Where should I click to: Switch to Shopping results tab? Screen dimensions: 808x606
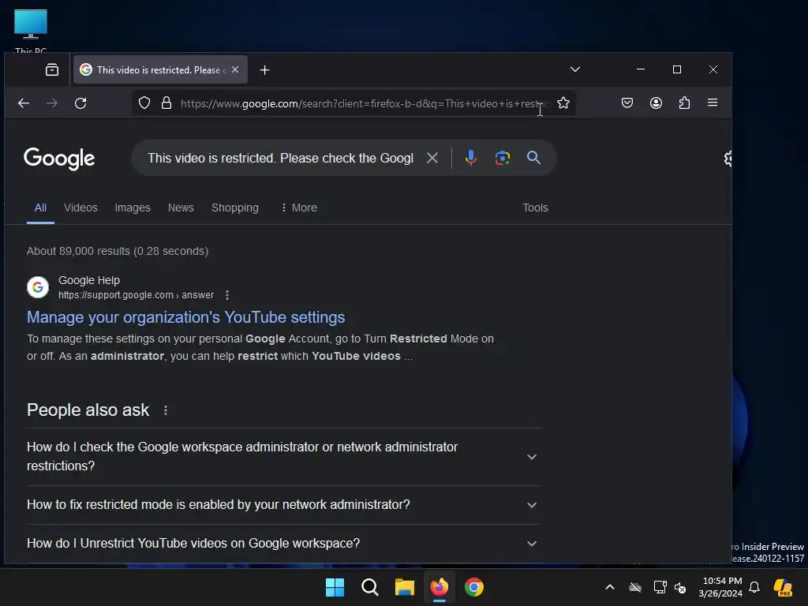point(235,208)
